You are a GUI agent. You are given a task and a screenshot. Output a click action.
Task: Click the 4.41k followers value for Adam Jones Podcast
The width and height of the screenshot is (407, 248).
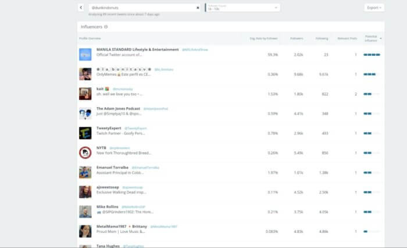pos(298,114)
